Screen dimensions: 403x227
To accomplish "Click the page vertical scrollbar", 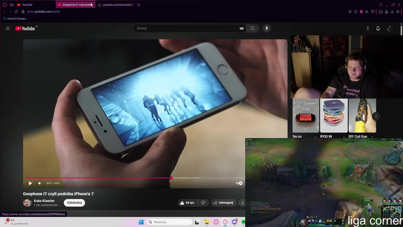I will 401,30.
